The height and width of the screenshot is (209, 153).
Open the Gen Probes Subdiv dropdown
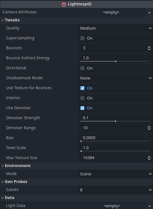tap(115, 190)
